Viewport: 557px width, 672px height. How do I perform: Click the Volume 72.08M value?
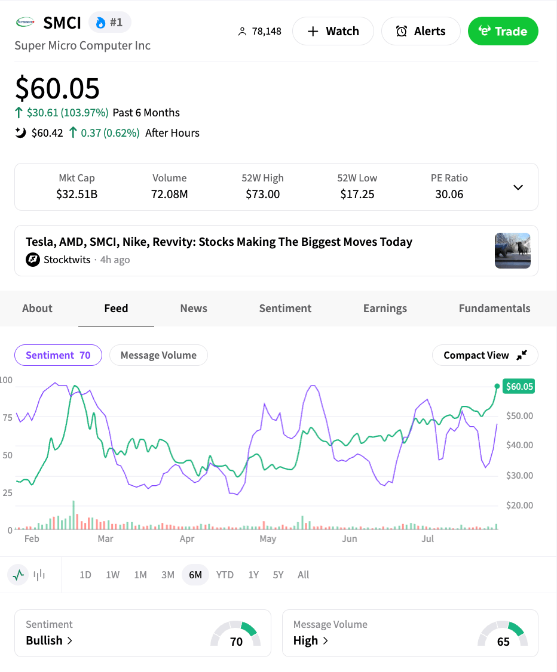(x=170, y=194)
